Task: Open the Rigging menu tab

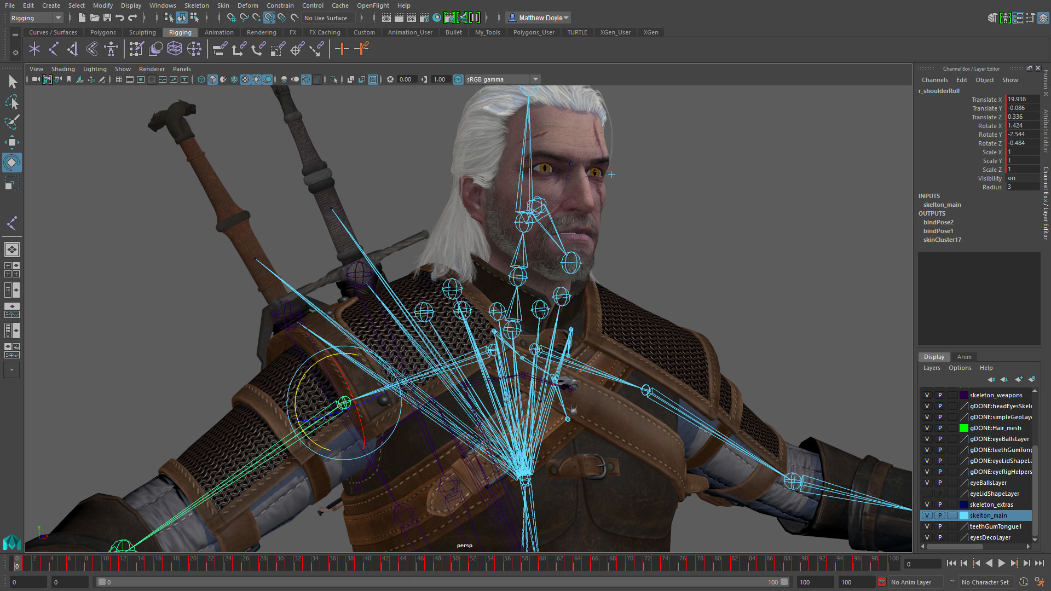Action: pos(180,32)
